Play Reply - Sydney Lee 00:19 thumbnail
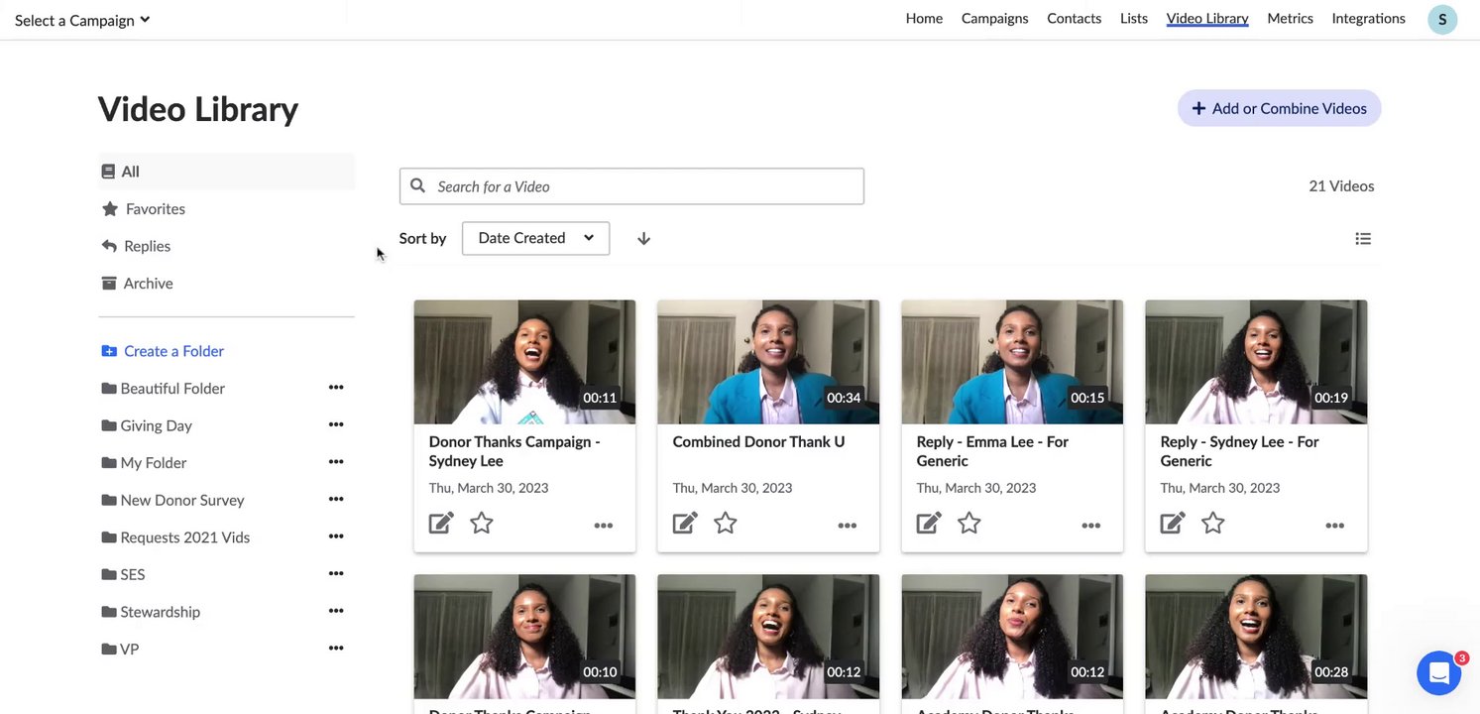 click(1256, 362)
